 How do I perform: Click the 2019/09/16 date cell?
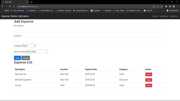pyautogui.click(x=90, y=85)
